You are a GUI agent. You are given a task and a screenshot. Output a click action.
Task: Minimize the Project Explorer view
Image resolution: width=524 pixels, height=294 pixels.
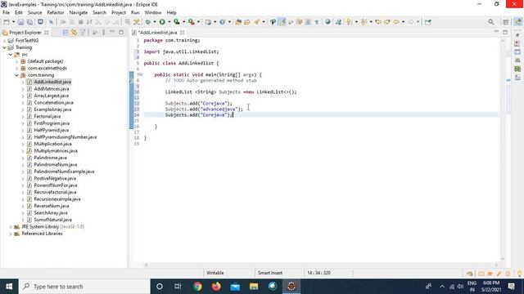[x=113, y=33]
